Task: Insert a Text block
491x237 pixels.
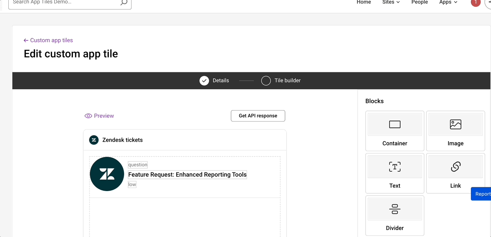Action: (394, 173)
